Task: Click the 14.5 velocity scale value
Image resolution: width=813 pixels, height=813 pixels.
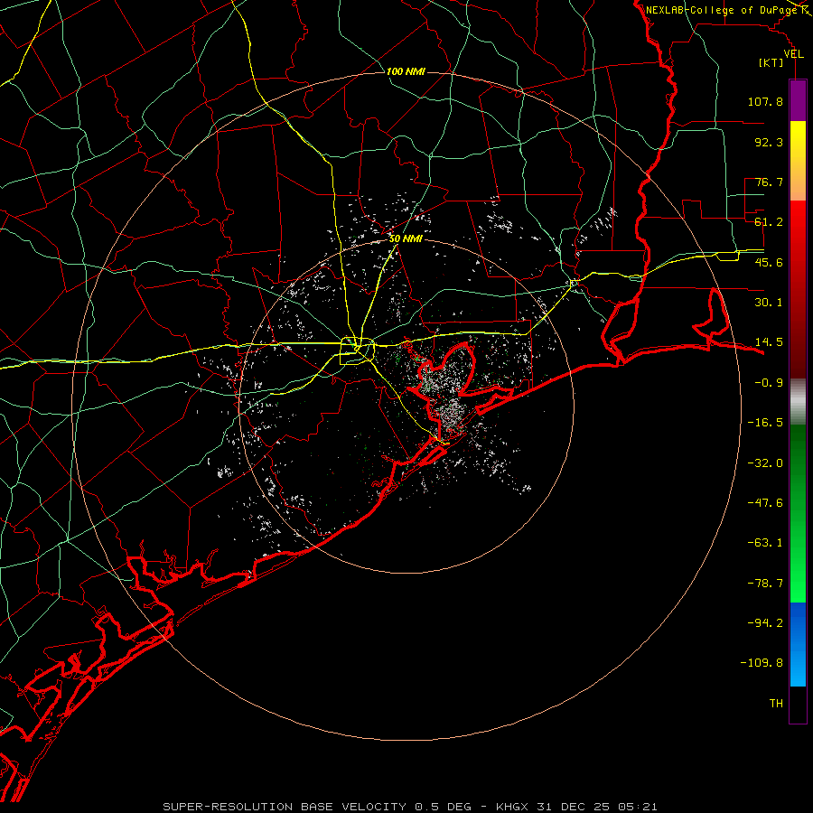Action: (x=769, y=342)
